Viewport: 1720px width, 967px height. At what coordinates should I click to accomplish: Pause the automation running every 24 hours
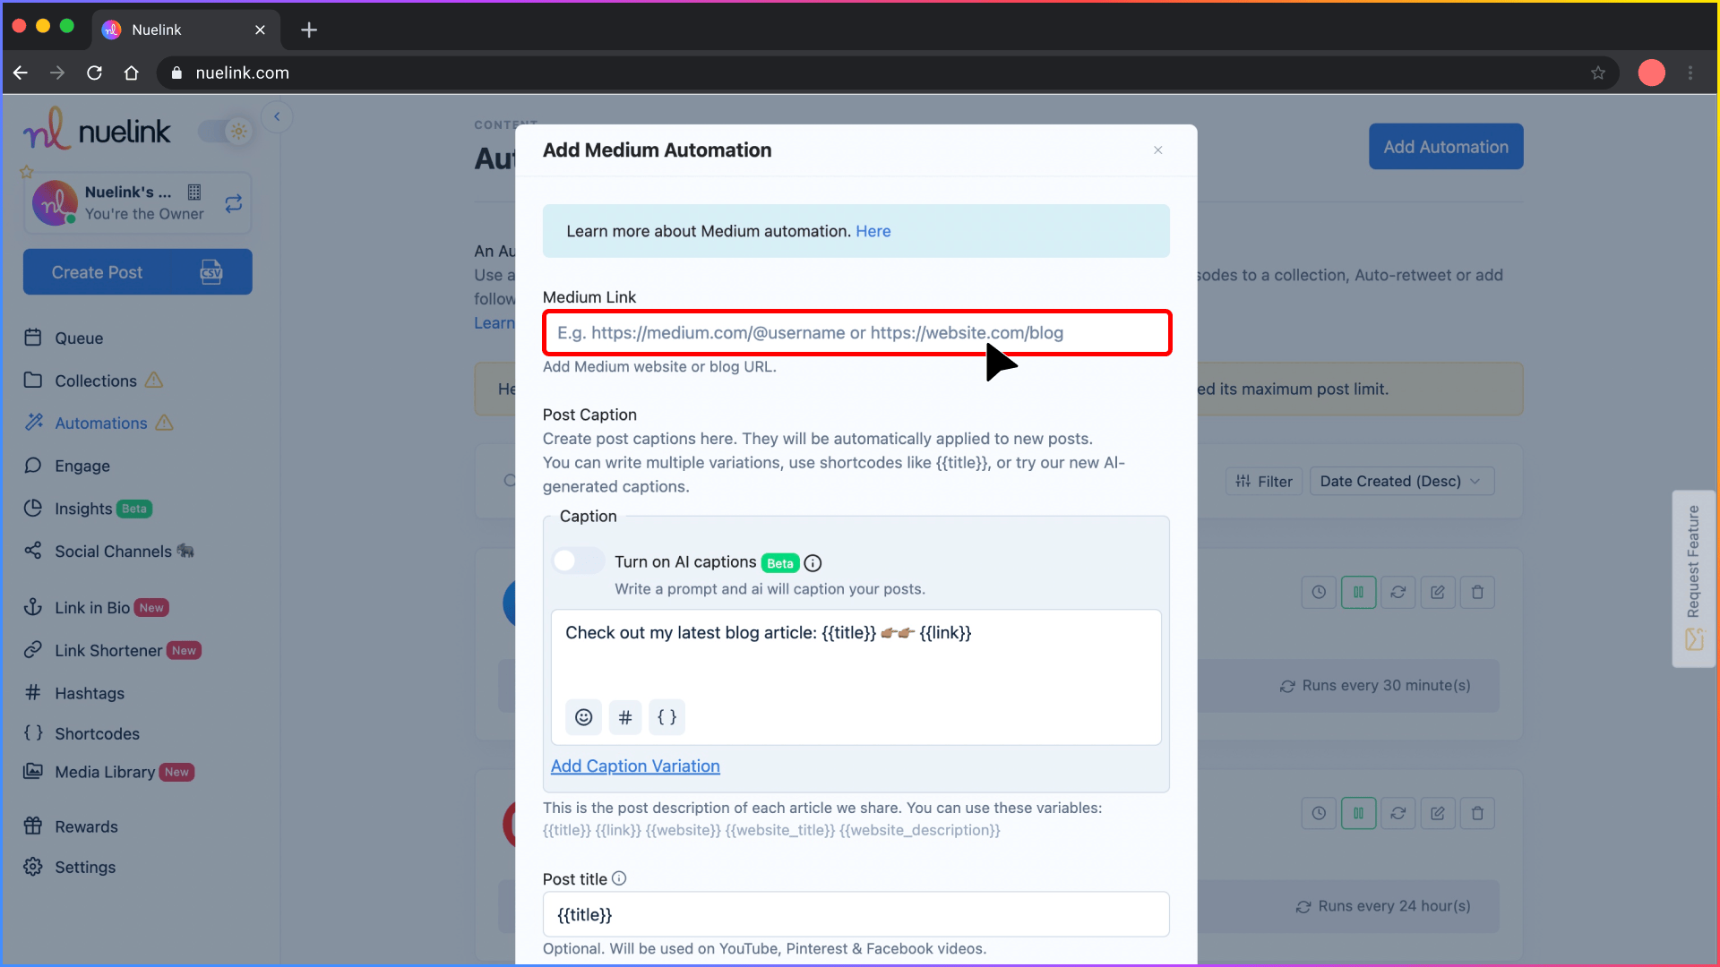coord(1358,813)
